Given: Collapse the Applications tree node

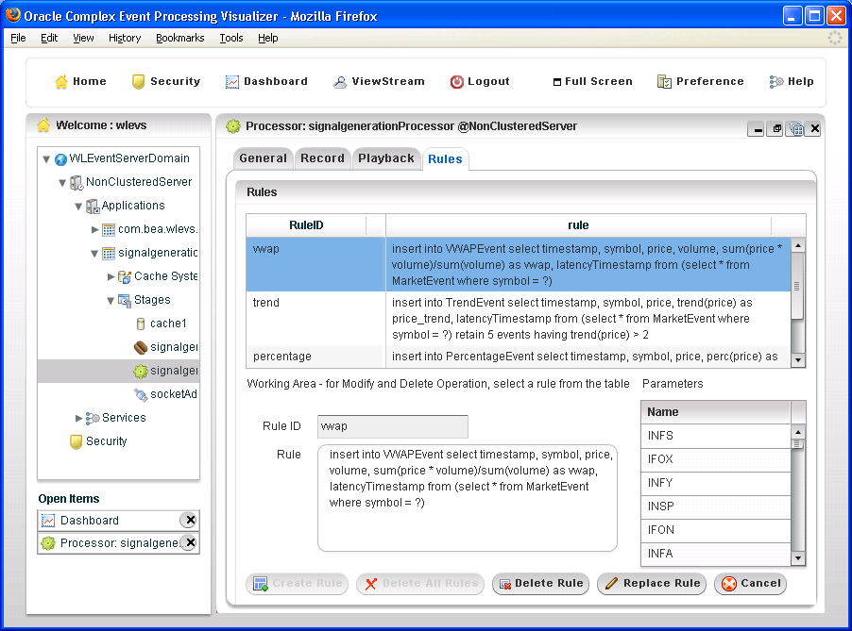Looking at the screenshot, I should coord(78,207).
